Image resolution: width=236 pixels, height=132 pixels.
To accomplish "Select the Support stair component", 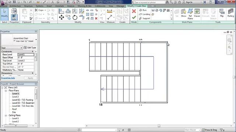I will point(145,18).
